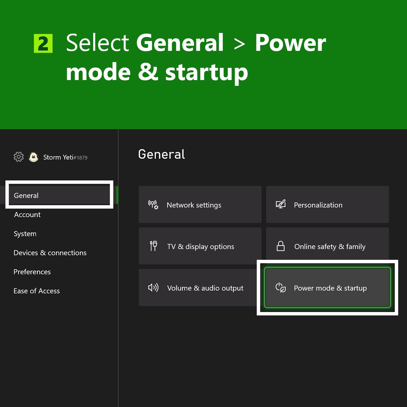Screen dimensions: 407x407
Task: Click the network antenna gear icon
Action: click(153, 205)
